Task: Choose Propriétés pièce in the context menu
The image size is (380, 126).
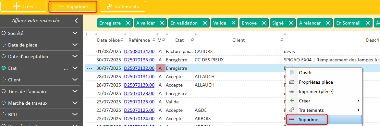Action: point(324,82)
